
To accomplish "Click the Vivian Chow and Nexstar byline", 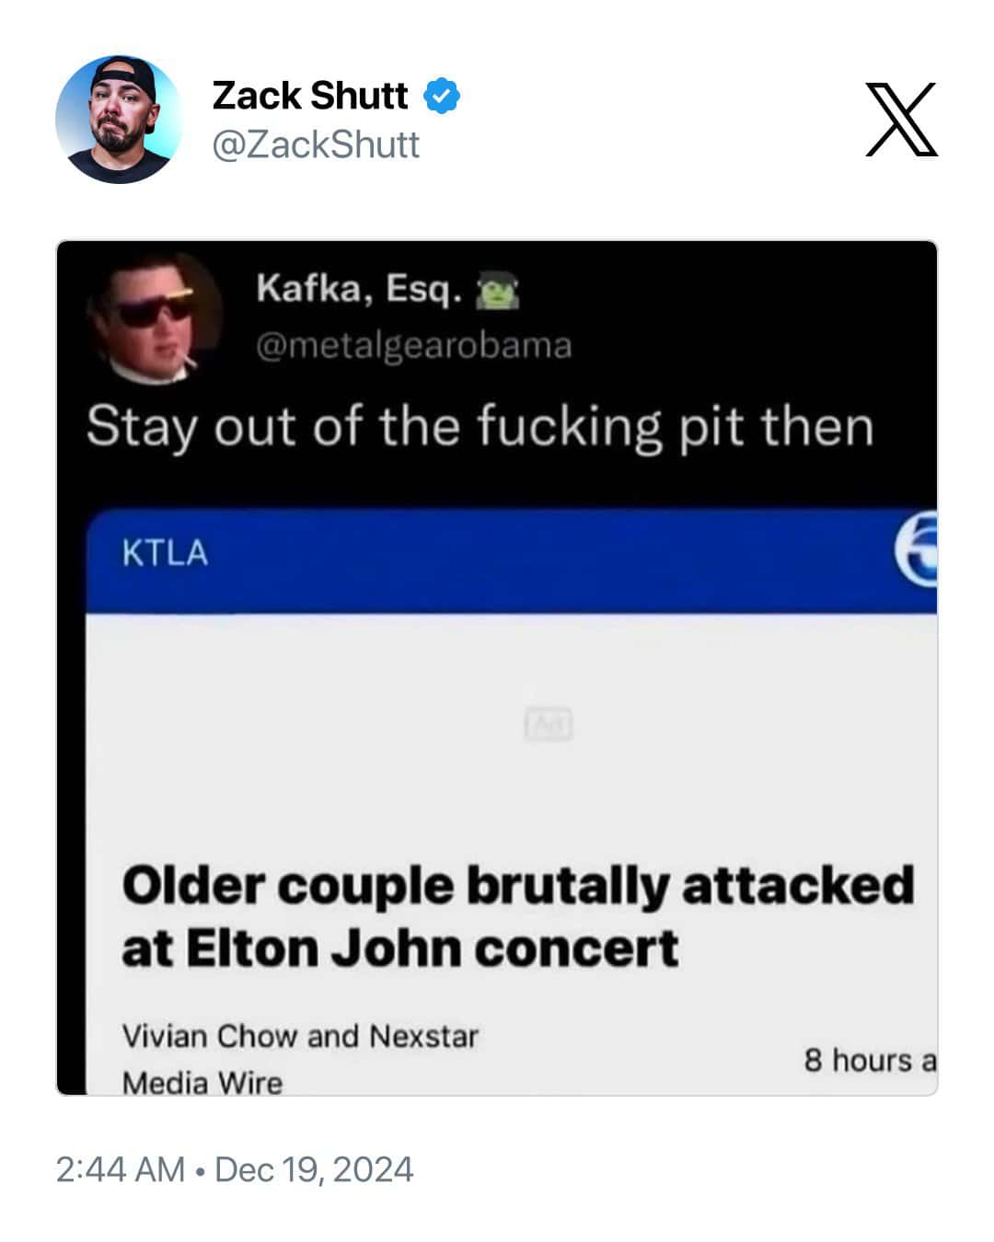I will point(300,1036).
